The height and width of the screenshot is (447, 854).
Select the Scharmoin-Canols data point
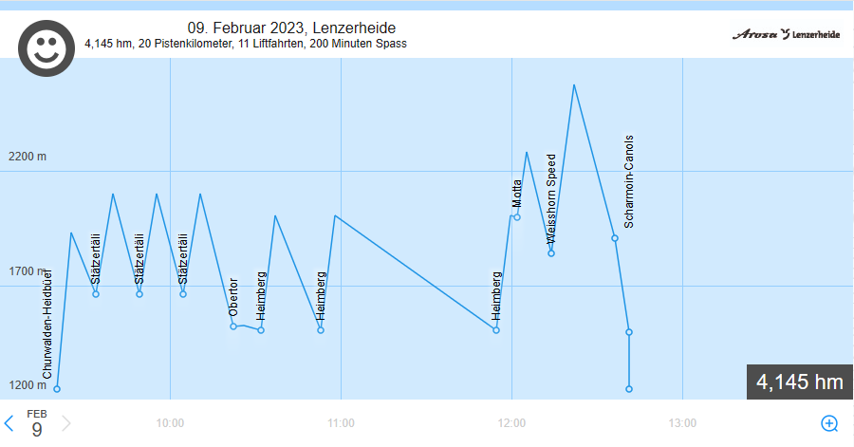pos(615,238)
